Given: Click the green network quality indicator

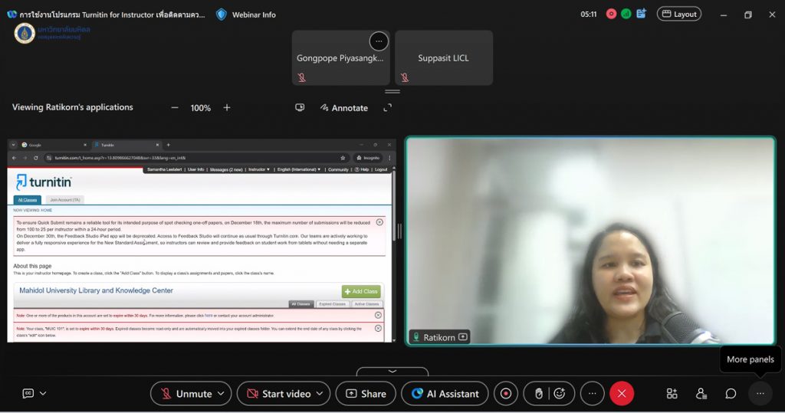Looking at the screenshot, I should pos(626,14).
